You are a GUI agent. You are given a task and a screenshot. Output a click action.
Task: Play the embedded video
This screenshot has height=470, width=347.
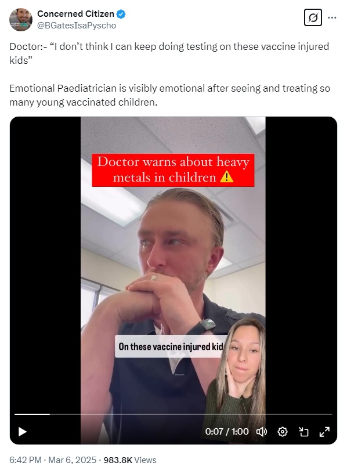click(23, 432)
